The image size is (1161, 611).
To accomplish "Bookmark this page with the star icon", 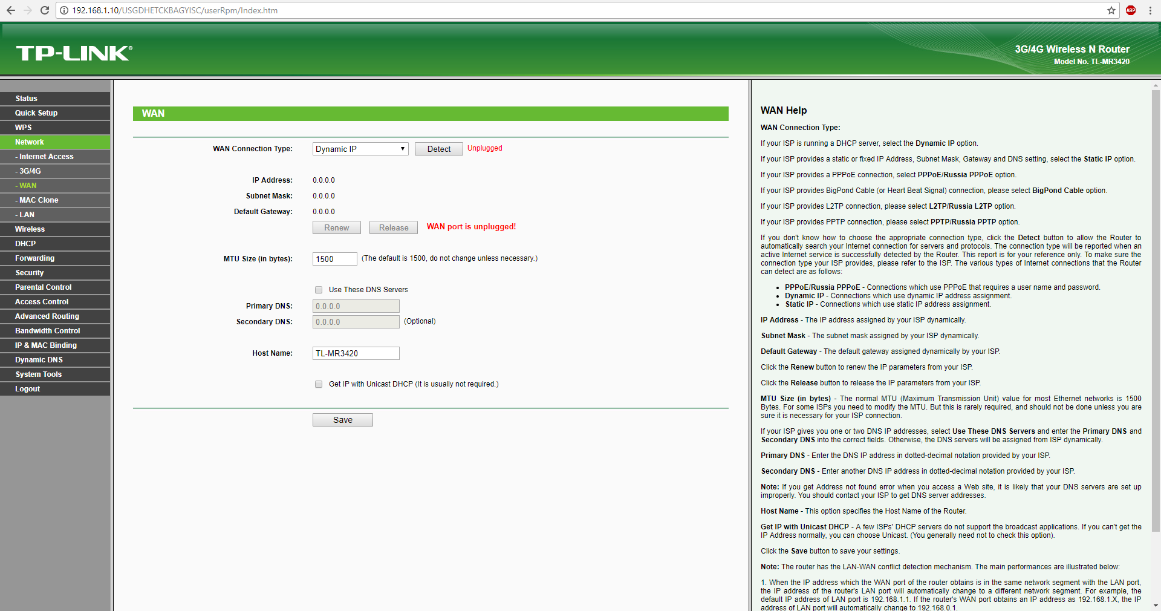I will pos(1111,10).
